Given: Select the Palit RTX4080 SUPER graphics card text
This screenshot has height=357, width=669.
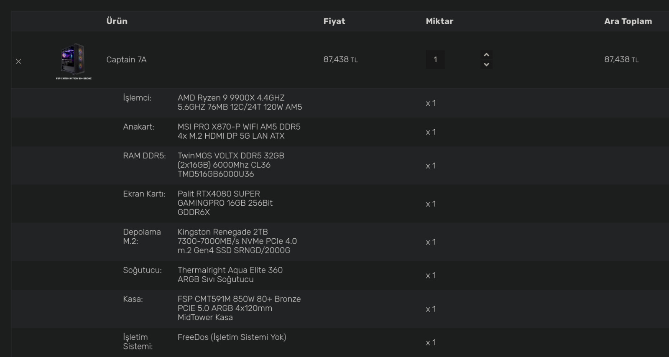Looking at the screenshot, I should tap(225, 203).
